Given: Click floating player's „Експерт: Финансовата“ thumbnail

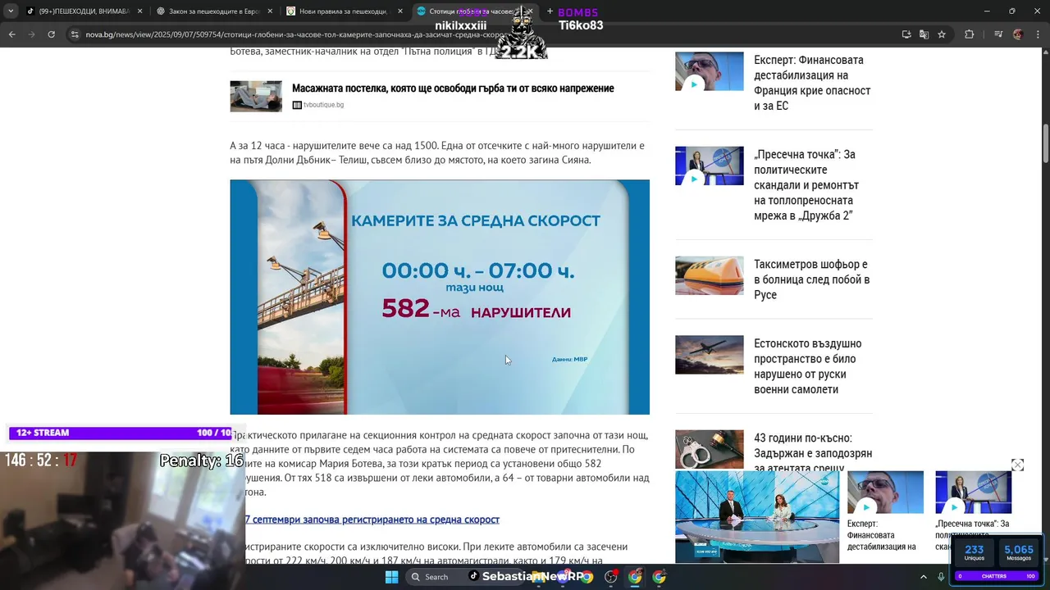Looking at the screenshot, I should [885, 492].
